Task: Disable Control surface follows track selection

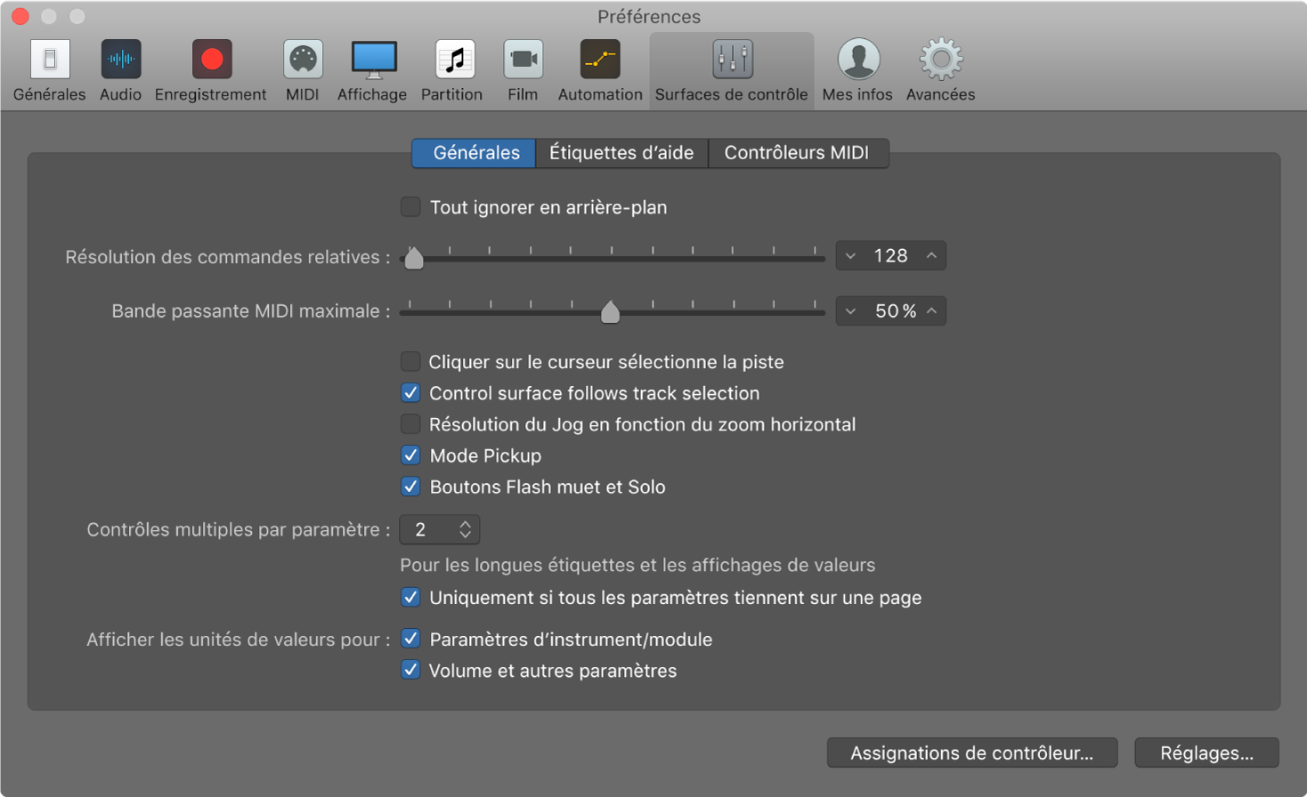Action: (x=410, y=392)
